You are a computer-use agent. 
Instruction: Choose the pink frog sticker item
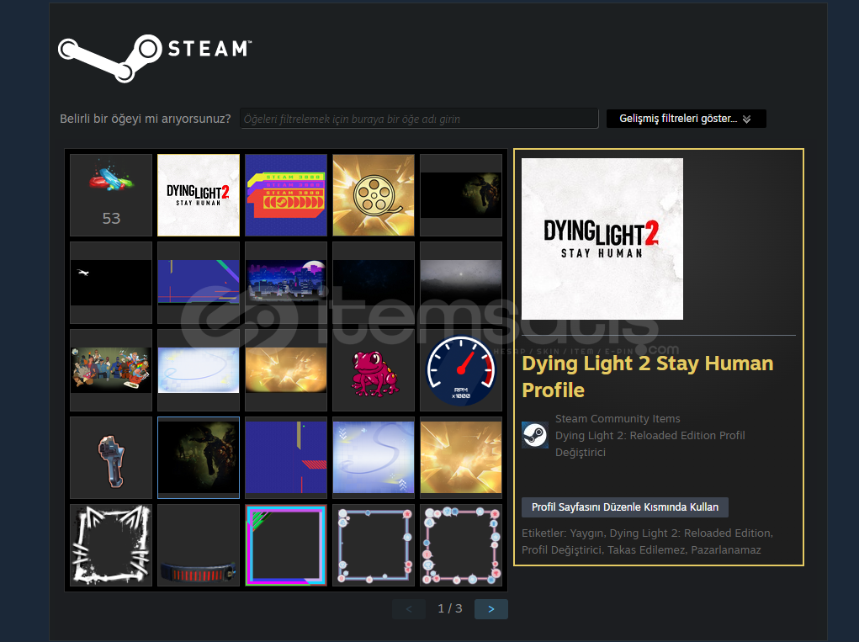tap(373, 370)
